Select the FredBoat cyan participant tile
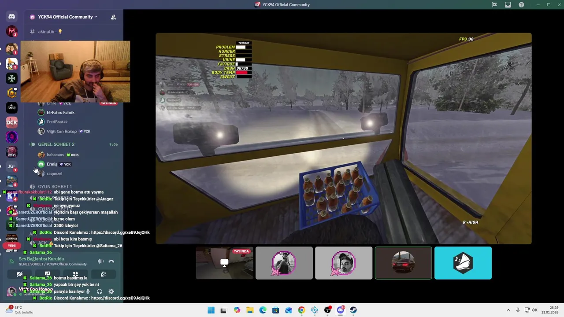Viewport: 564px width, 317px height. point(463,263)
